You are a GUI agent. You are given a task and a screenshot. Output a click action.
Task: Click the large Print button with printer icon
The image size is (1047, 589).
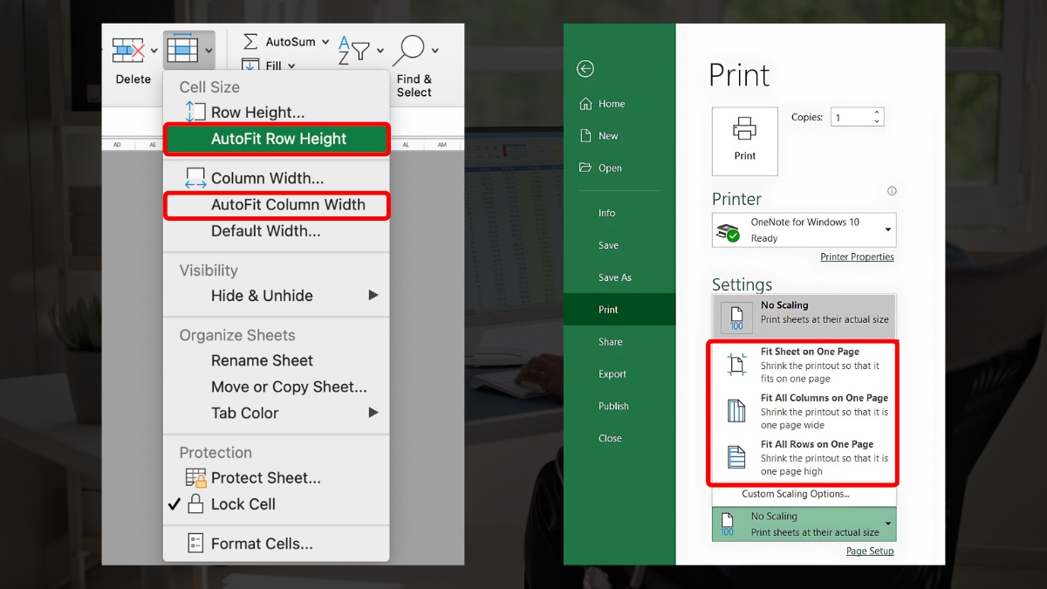(x=745, y=141)
